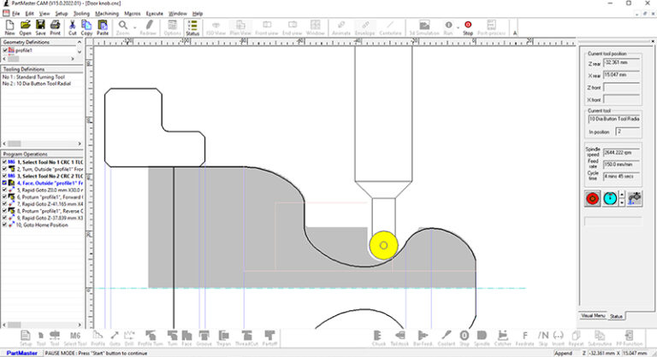
Task: Click the Spindle speed value field
Action: click(621, 153)
